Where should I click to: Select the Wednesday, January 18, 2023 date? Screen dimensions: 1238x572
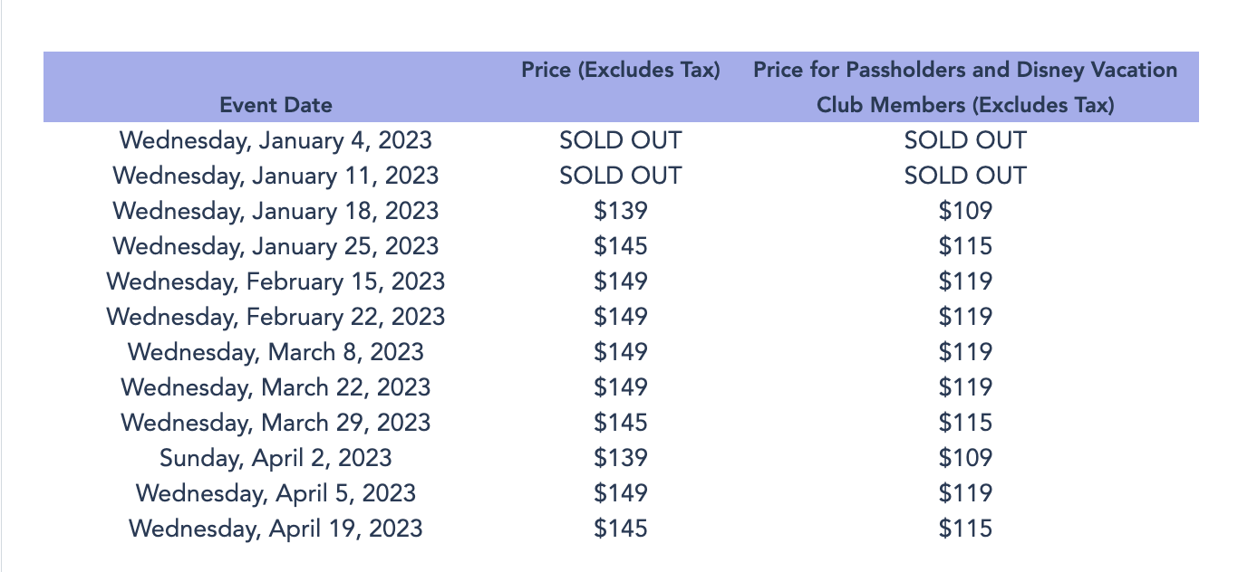click(276, 211)
